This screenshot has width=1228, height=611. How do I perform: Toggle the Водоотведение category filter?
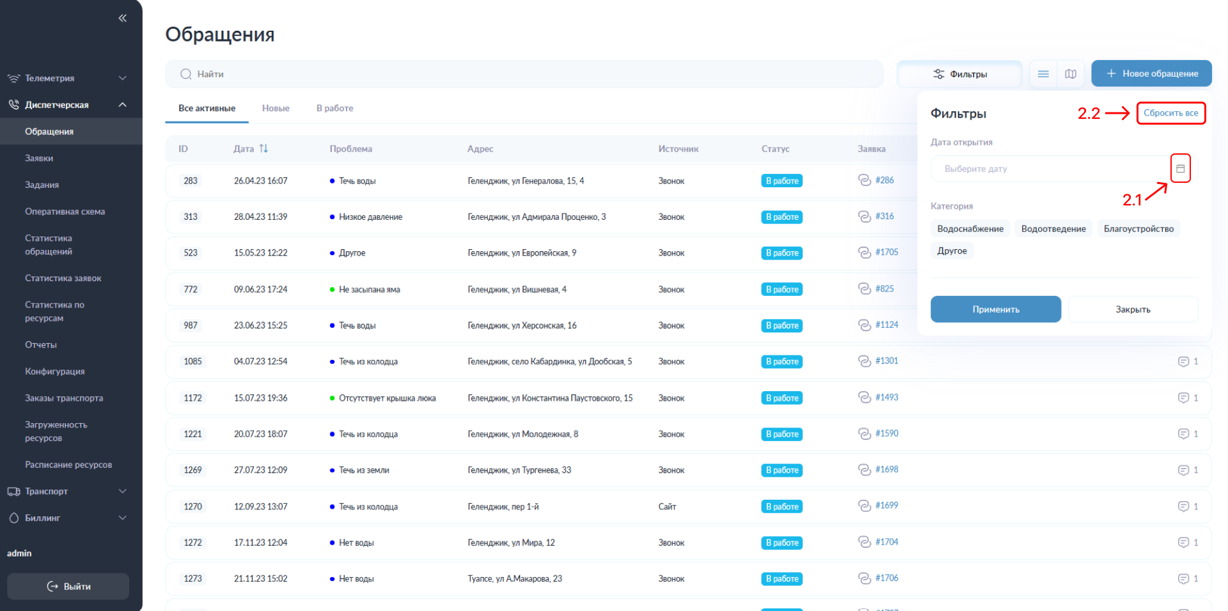pyautogui.click(x=1053, y=229)
